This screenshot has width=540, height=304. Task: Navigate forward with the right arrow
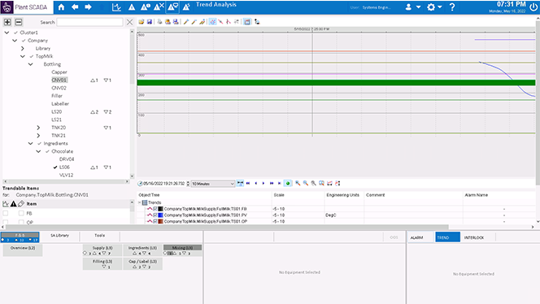pos(88,7)
